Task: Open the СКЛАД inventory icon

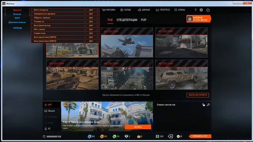Action: 122,10
